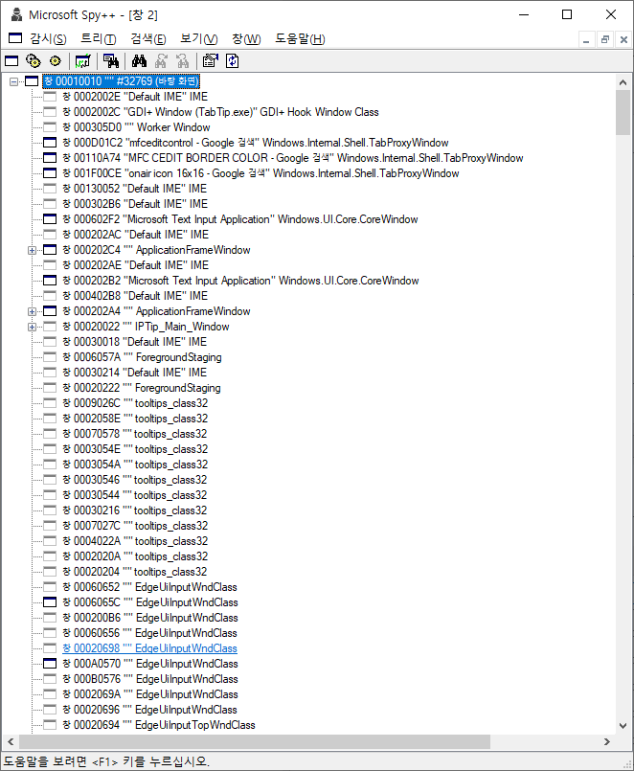
Task: Click window icon of 000202B2 row
Action: pos(50,281)
